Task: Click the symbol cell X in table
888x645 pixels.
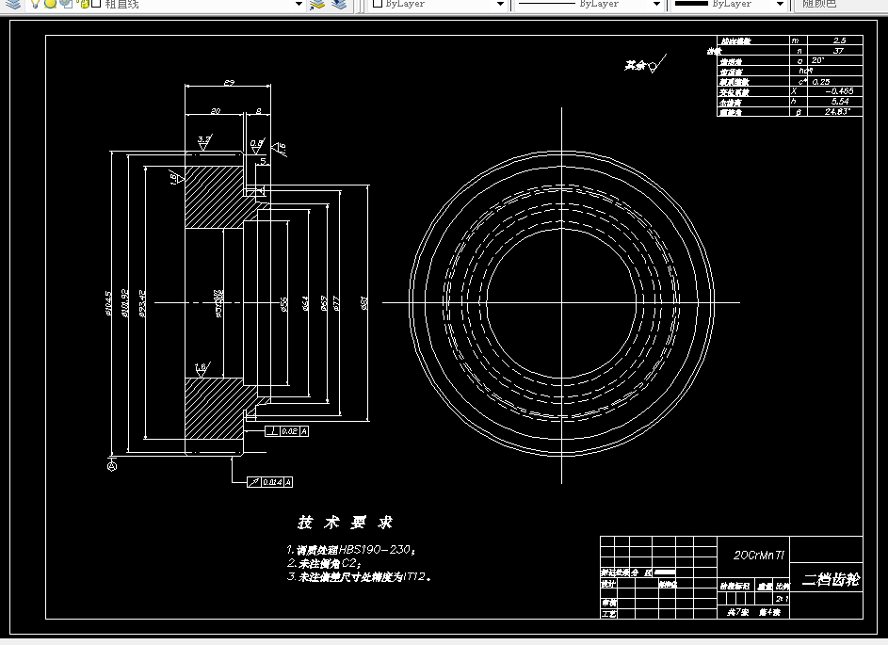Action: pyautogui.click(x=799, y=91)
